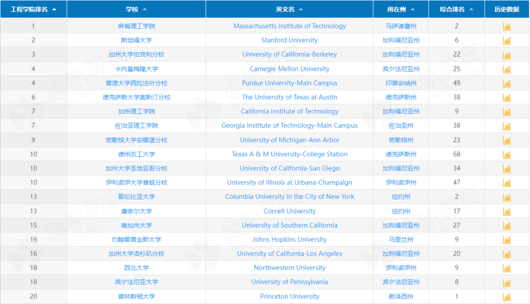Open history chart for University of Southern California
Viewport: 530px width, 304px height.
[x=506, y=226]
